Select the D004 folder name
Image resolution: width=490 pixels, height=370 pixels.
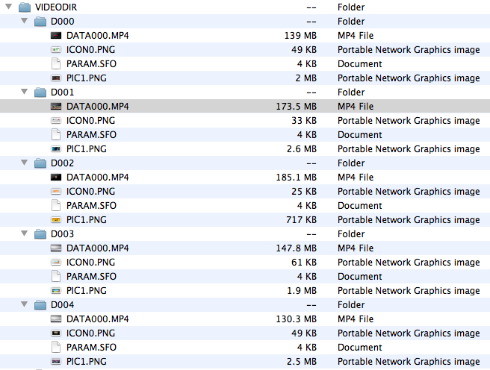click(63, 305)
